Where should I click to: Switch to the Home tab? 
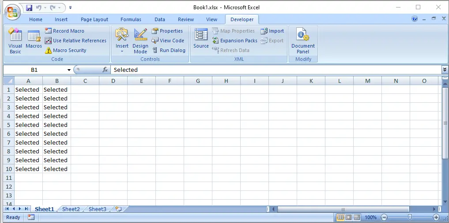point(36,19)
